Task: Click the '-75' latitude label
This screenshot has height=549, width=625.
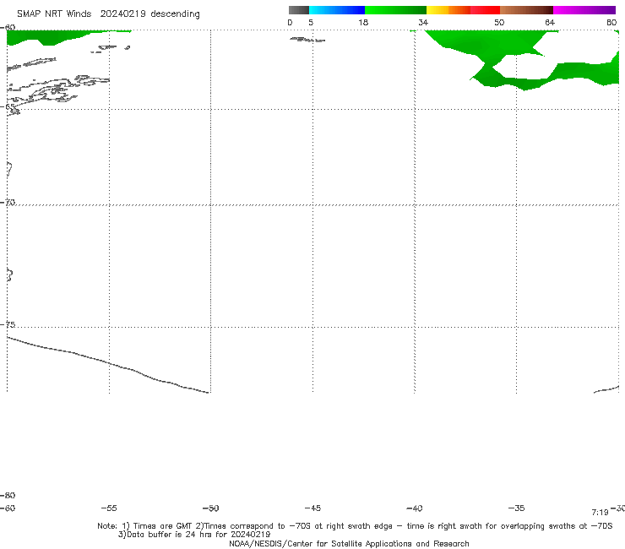Action: (8, 324)
